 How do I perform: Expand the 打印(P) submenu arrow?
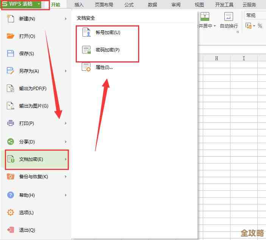coord(66,123)
